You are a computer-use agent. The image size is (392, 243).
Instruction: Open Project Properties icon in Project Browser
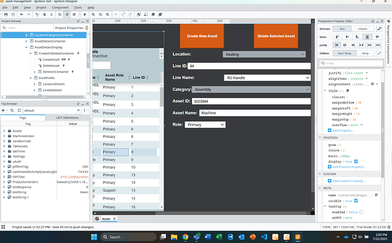click(86, 28)
